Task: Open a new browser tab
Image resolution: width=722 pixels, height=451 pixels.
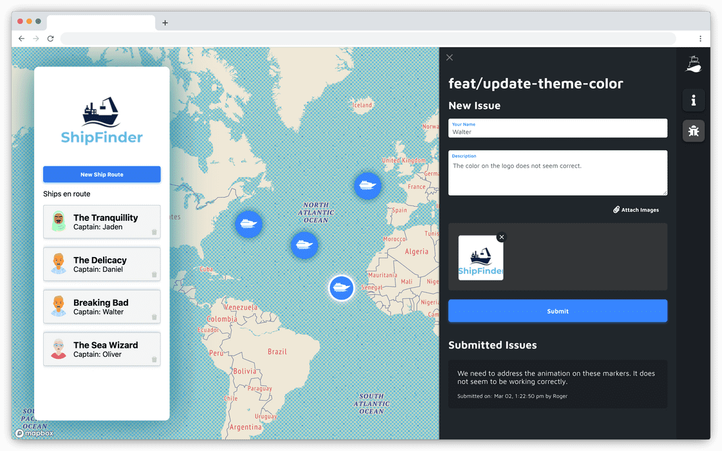Action: (x=165, y=23)
